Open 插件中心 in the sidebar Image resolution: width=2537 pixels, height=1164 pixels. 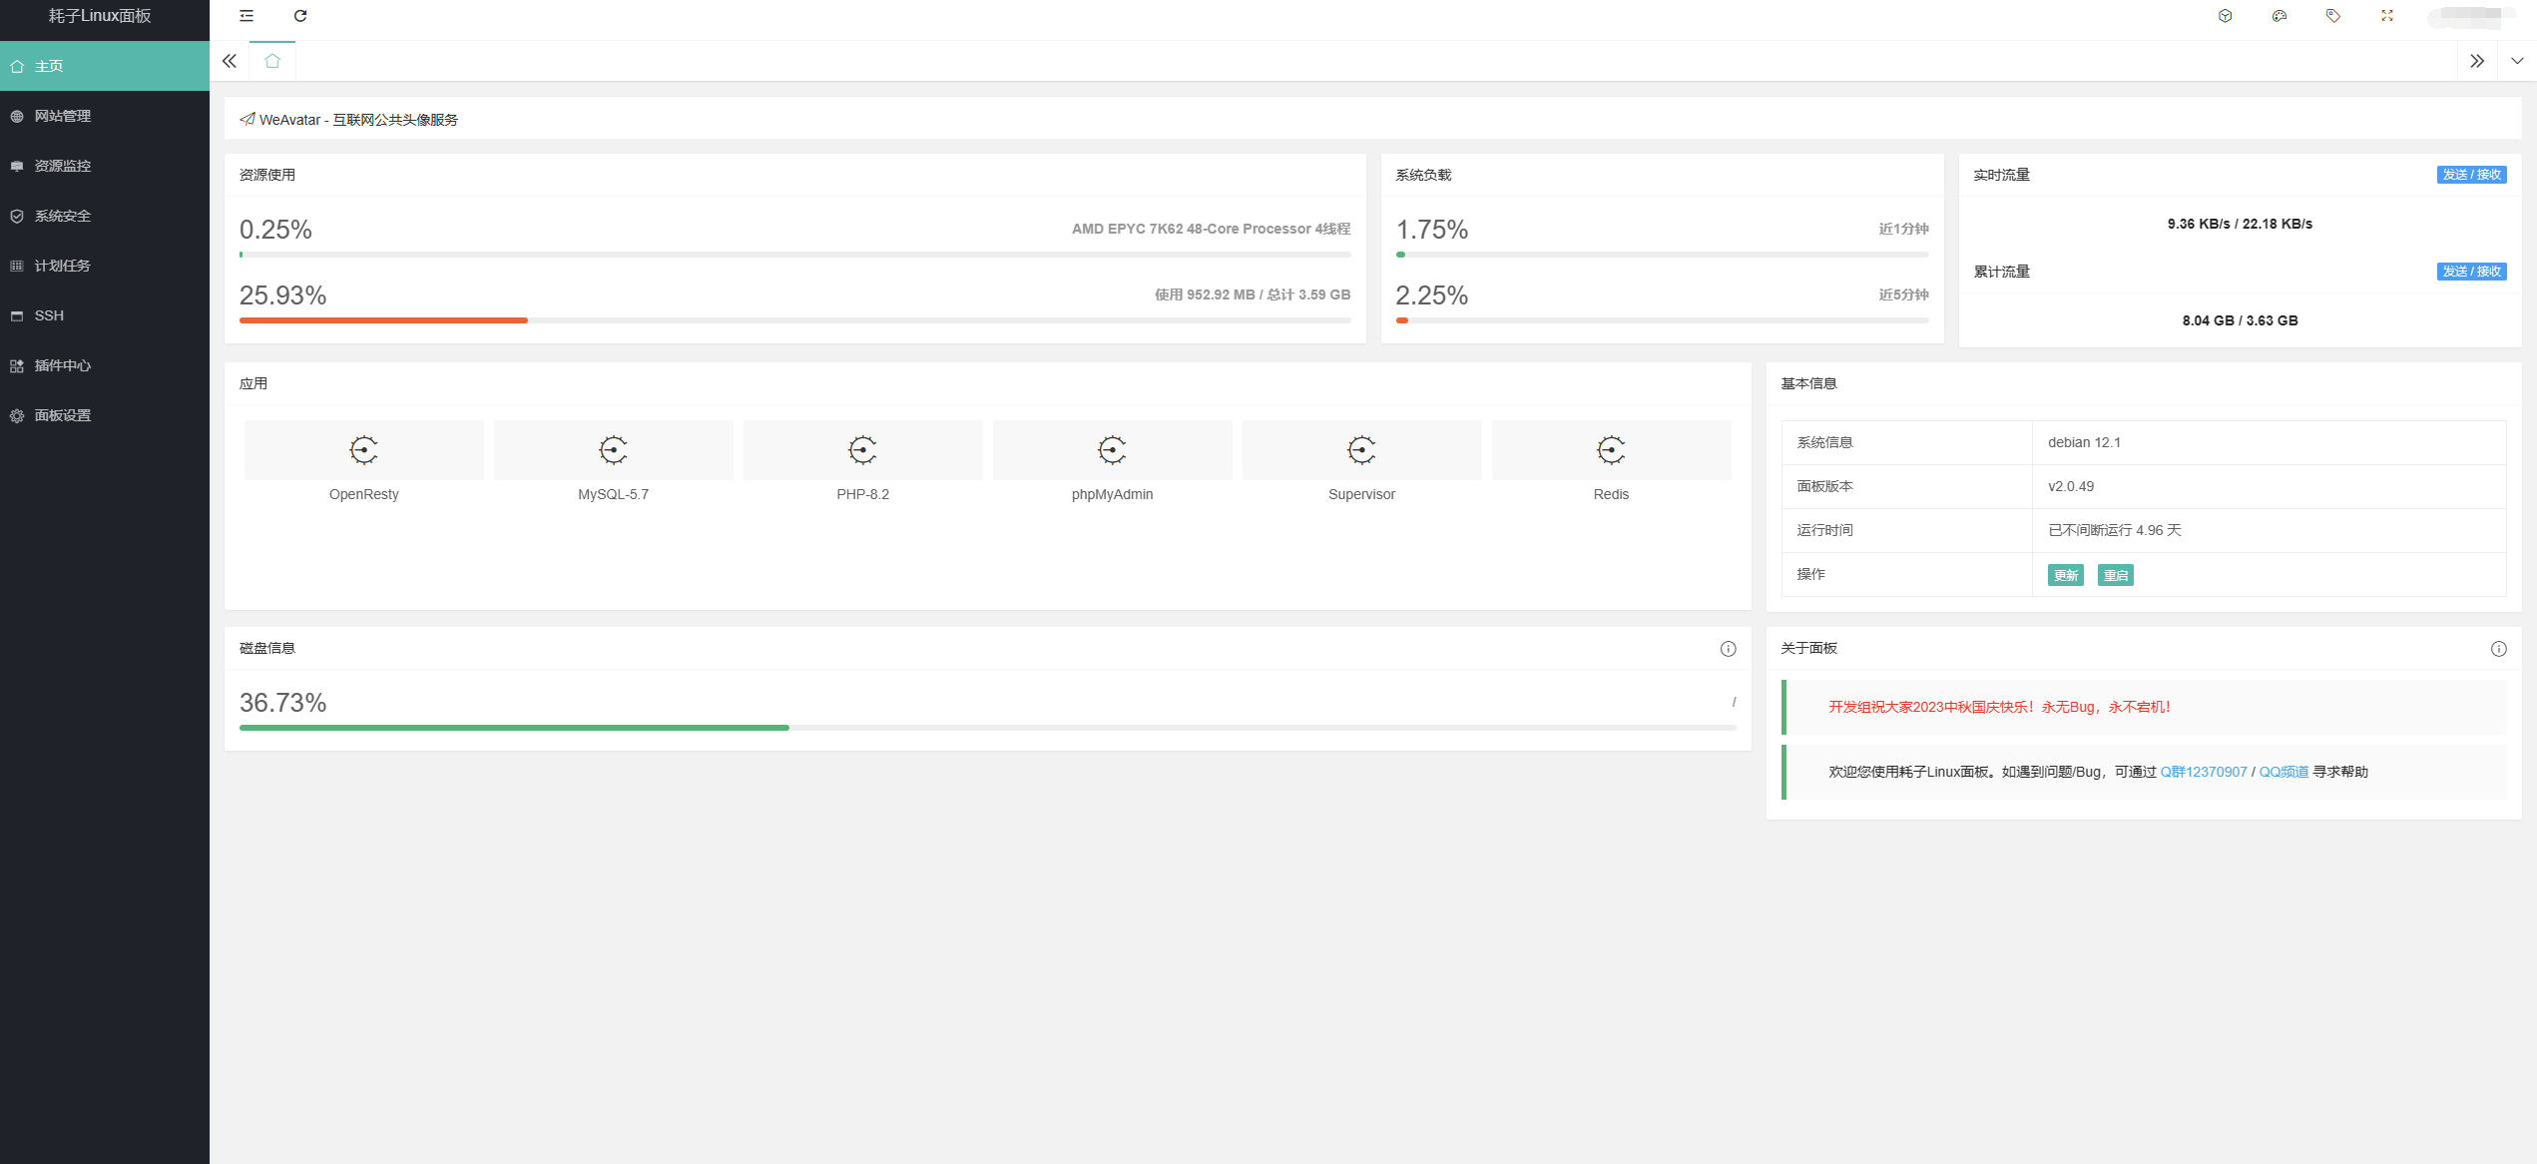[63, 365]
